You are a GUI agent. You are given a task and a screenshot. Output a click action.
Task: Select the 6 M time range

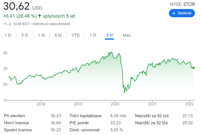58,35
